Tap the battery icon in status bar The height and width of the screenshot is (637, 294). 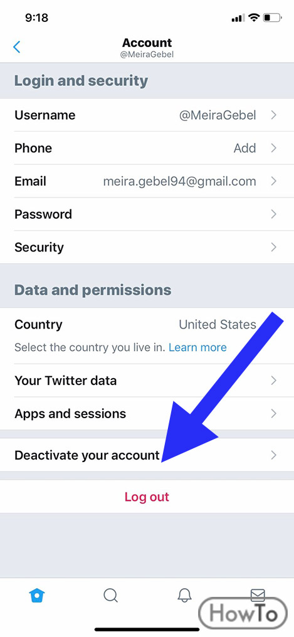[272, 18]
